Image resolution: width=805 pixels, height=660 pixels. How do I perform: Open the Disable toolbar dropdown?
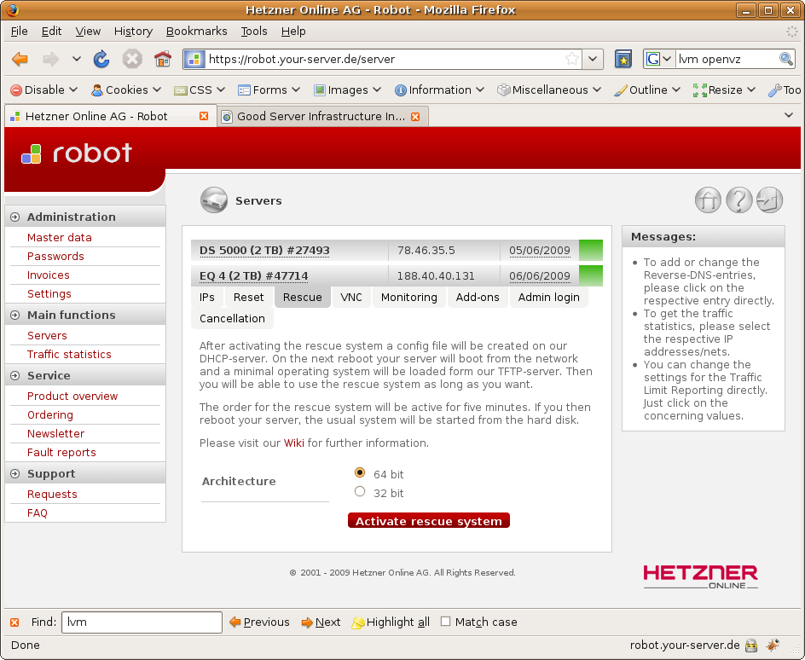tap(43, 90)
